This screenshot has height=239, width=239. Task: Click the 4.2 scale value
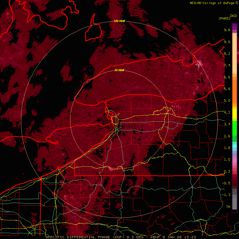click(x=227, y=113)
